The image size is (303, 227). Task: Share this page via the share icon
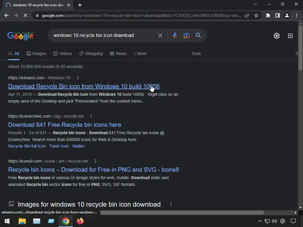click(247, 15)
